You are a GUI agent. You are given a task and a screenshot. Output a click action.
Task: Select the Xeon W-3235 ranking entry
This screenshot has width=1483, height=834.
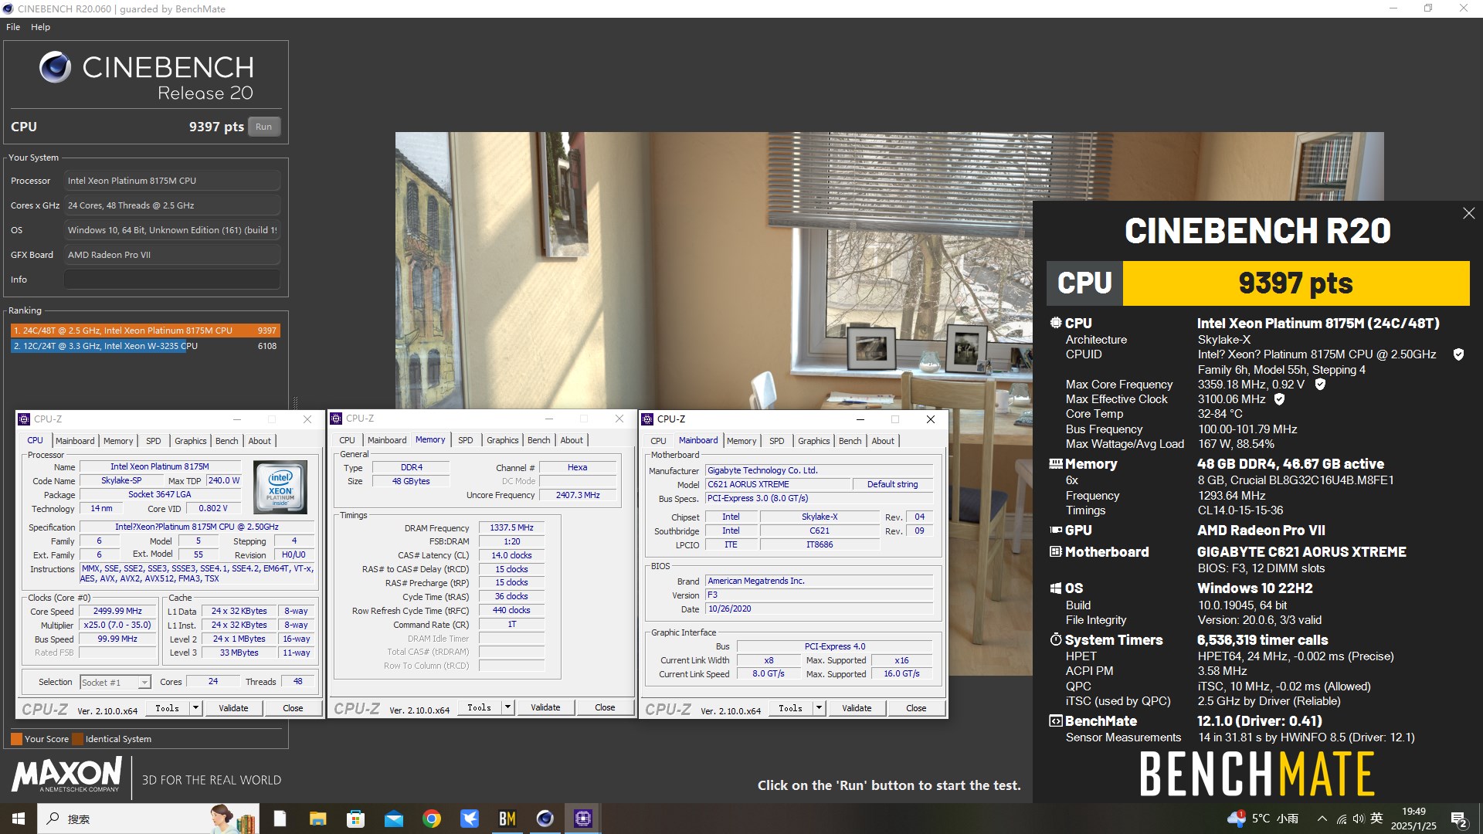tap(145, 346)
